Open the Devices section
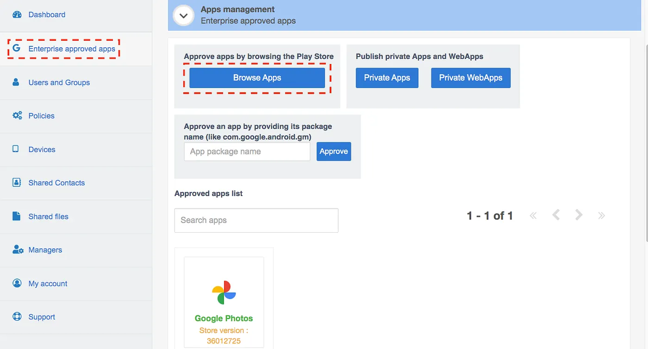 click(42, 149)
